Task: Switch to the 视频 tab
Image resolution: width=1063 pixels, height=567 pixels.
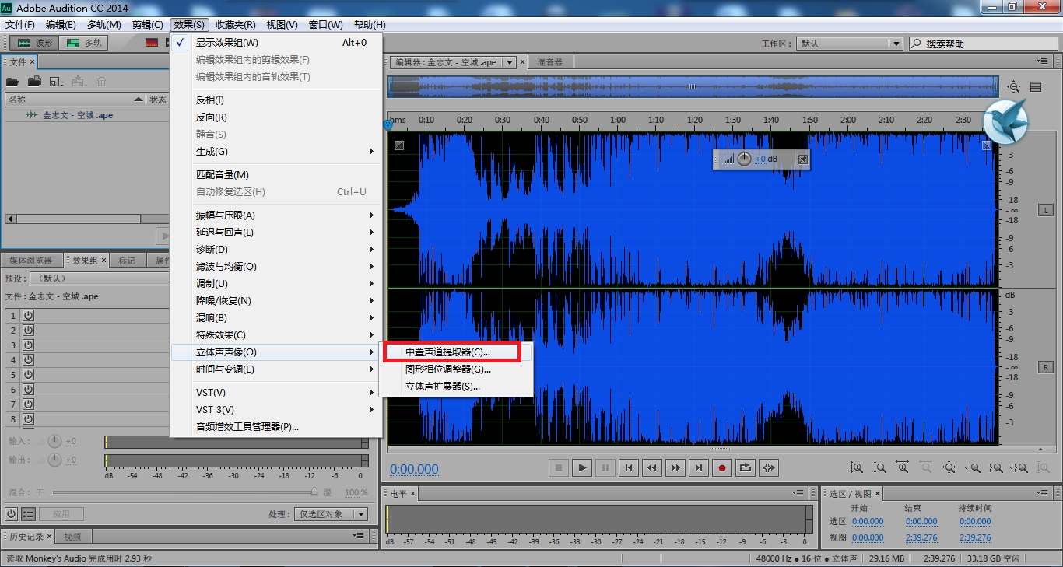Action: 72,536
